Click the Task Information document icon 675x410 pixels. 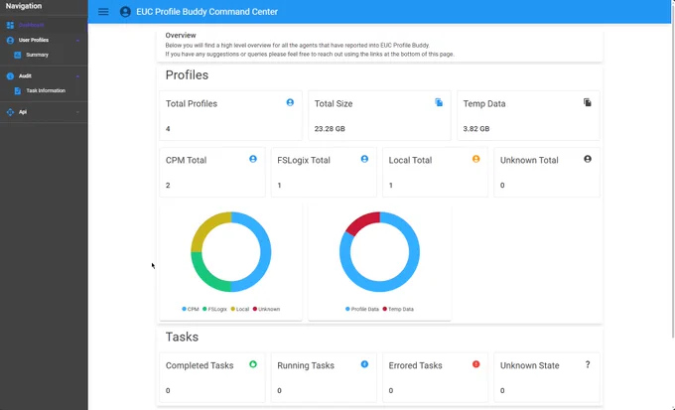18,91
